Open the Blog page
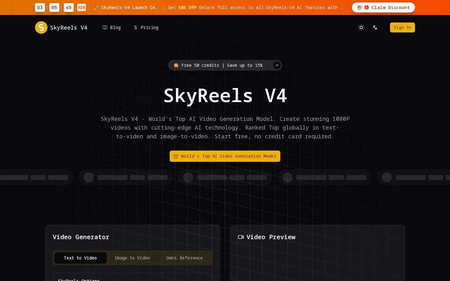The width and height of the screenshot is (450, 281). tap(112, 27)
